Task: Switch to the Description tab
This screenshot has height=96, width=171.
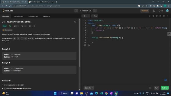Action: click(6, 17)
